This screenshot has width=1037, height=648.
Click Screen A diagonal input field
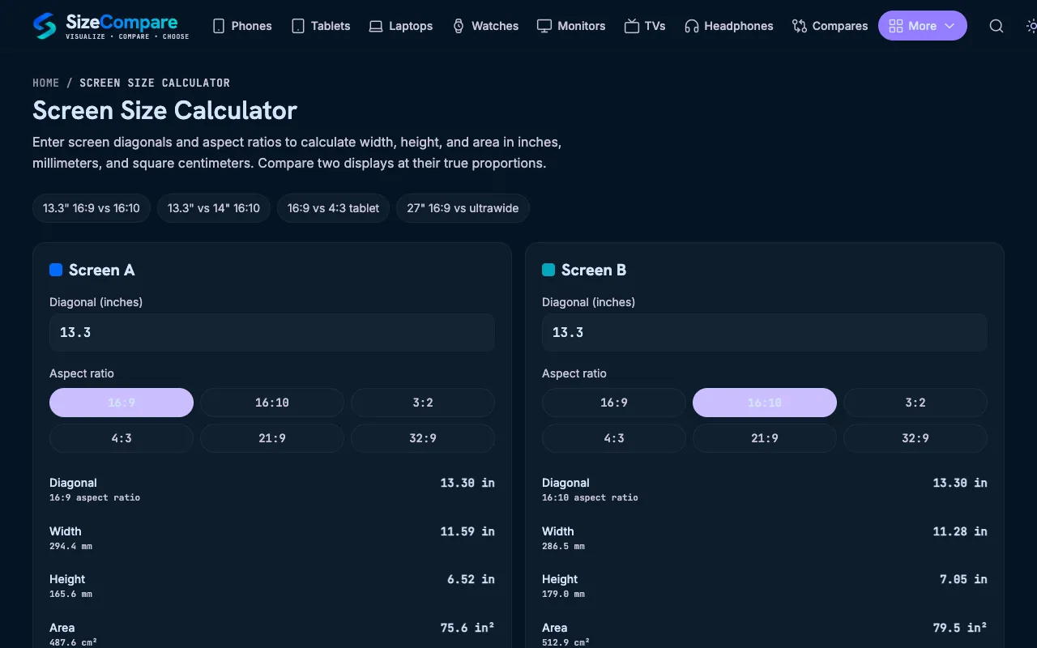[x=272, y=332]
